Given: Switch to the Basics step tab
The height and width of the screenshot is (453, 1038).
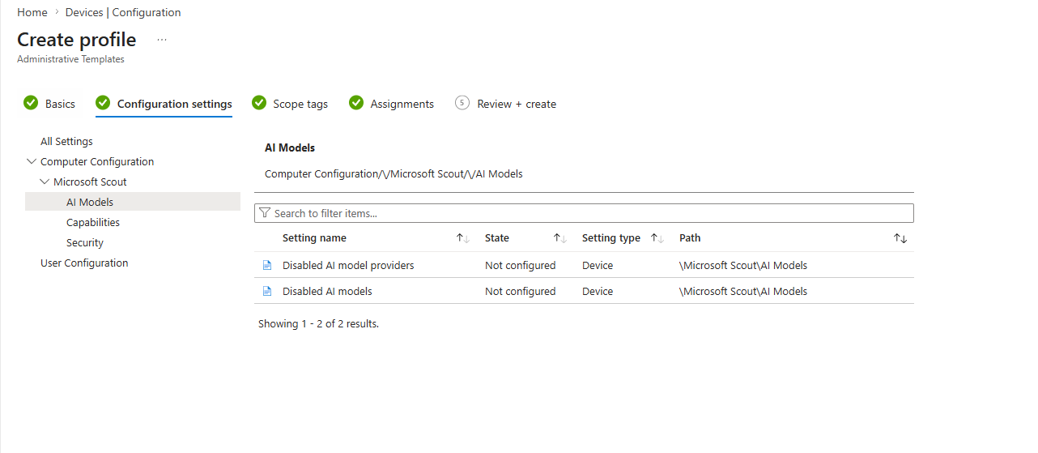Looking at the screenshot, I should pyautogui.click(x=60, y=104).
